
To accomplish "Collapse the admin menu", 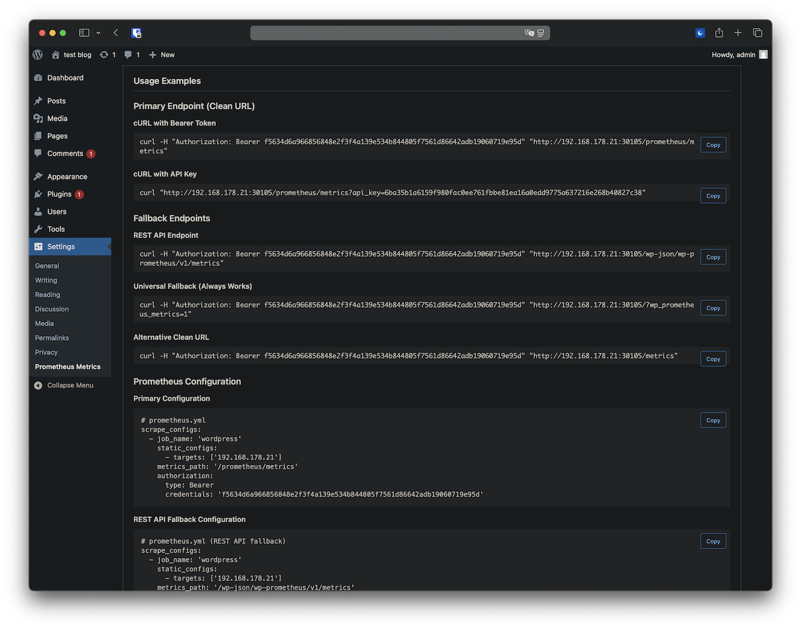I will click(x=64, y=385).
